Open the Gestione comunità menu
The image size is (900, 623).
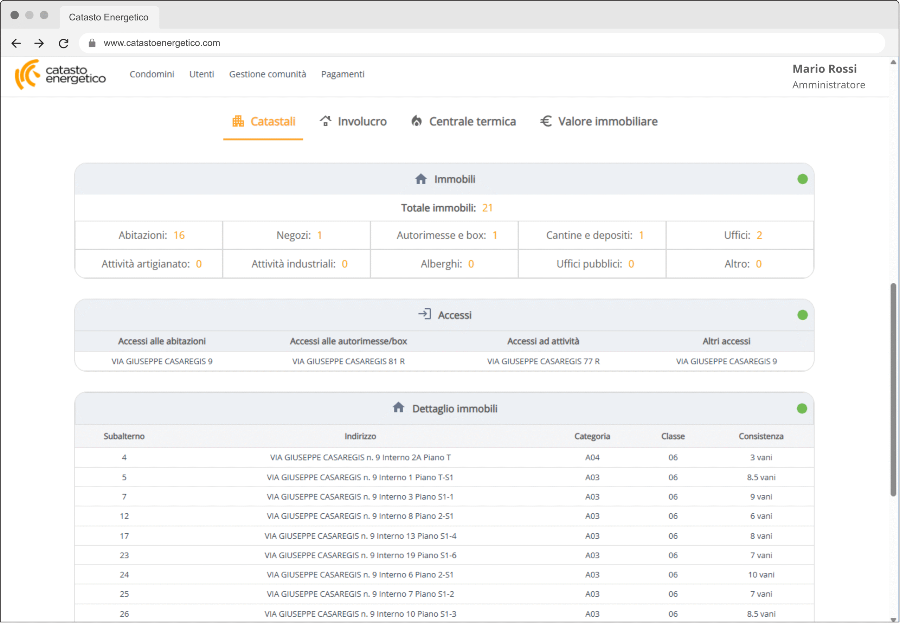click(x=267, y=74)
